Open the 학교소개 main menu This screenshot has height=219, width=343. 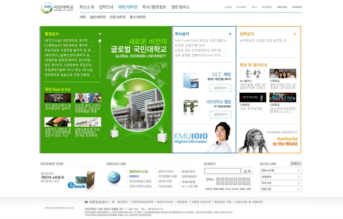[x=86, y=7]
